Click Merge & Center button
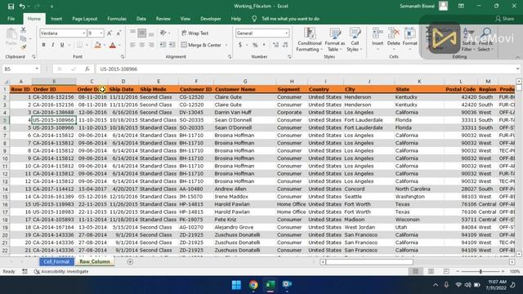Screen dimensions: 523x294 click(x=201, y=45)
